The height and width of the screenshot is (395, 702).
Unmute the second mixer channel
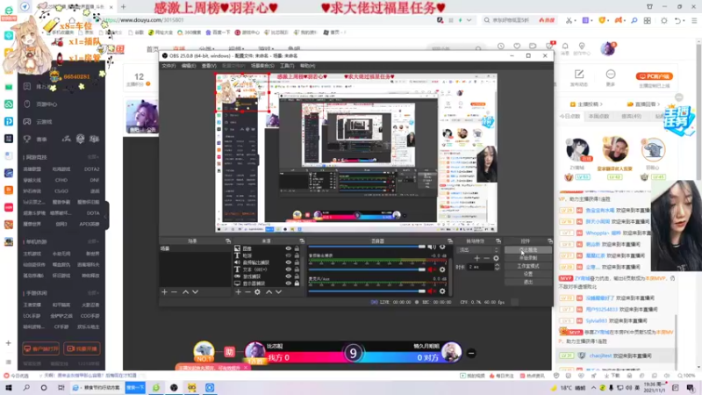pyautogui.click(x=432, y=269)
